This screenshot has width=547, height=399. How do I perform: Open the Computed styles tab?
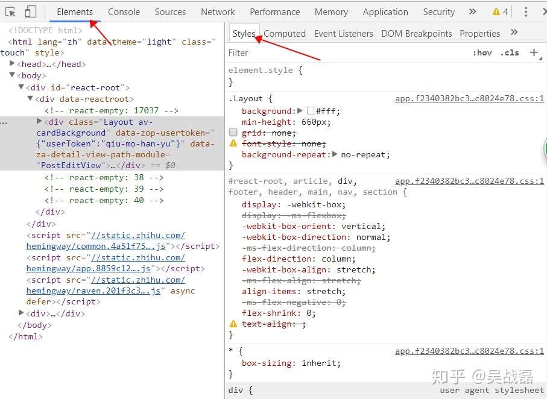(284, 34)
